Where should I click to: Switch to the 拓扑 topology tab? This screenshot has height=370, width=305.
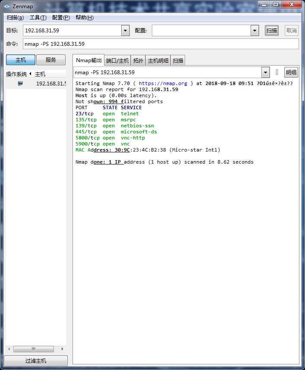click(x=138, y=60)
